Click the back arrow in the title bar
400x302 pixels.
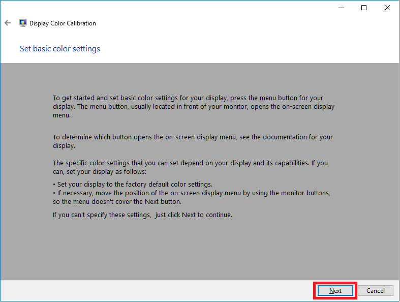click(x=8, y=23)
